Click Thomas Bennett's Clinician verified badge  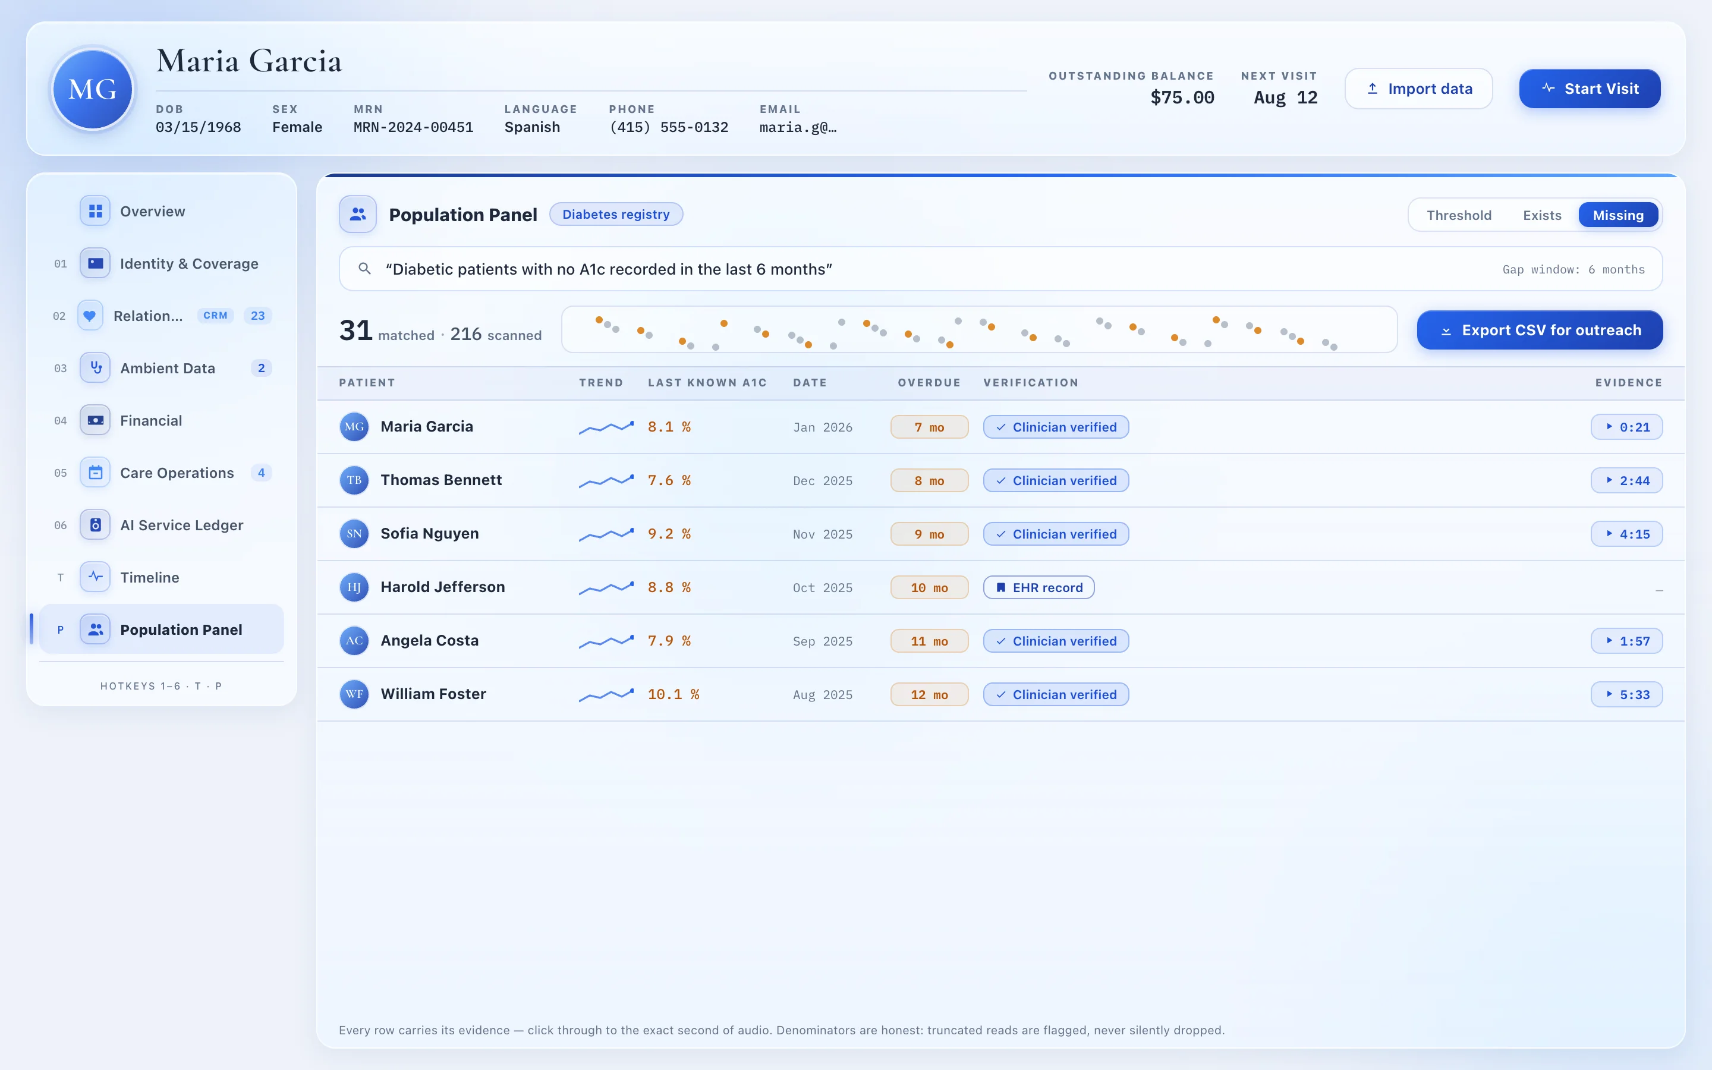pos(1056,480)
